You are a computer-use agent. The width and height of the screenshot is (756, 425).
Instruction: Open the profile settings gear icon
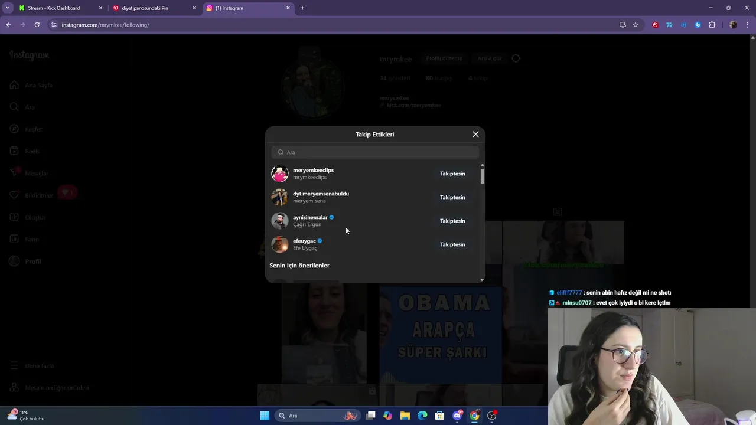click(516, 58)
